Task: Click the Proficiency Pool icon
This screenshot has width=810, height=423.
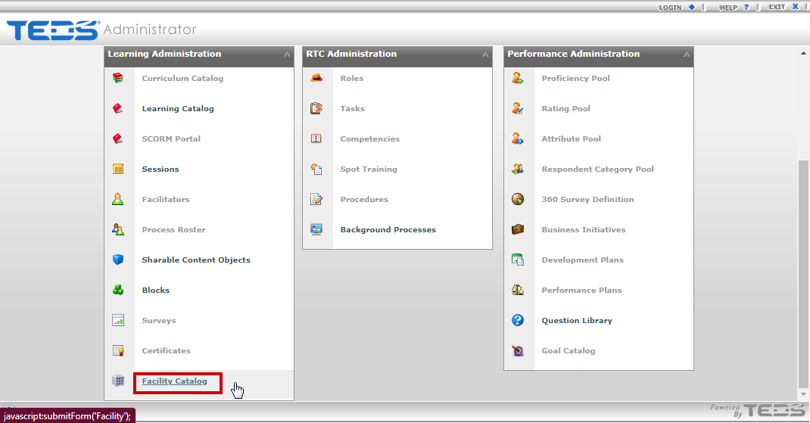Action: pos(518,78)
